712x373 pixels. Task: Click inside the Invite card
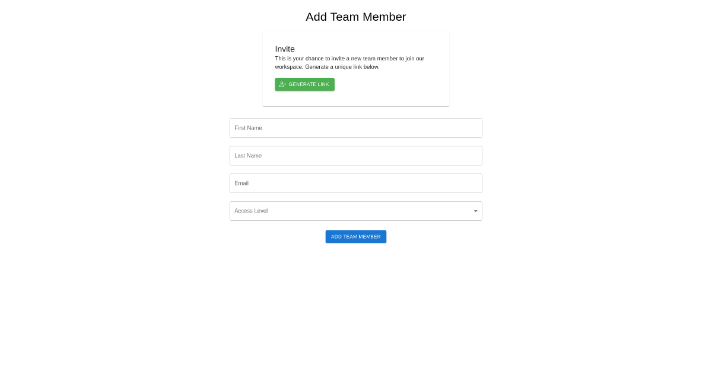tap(356, 68)
